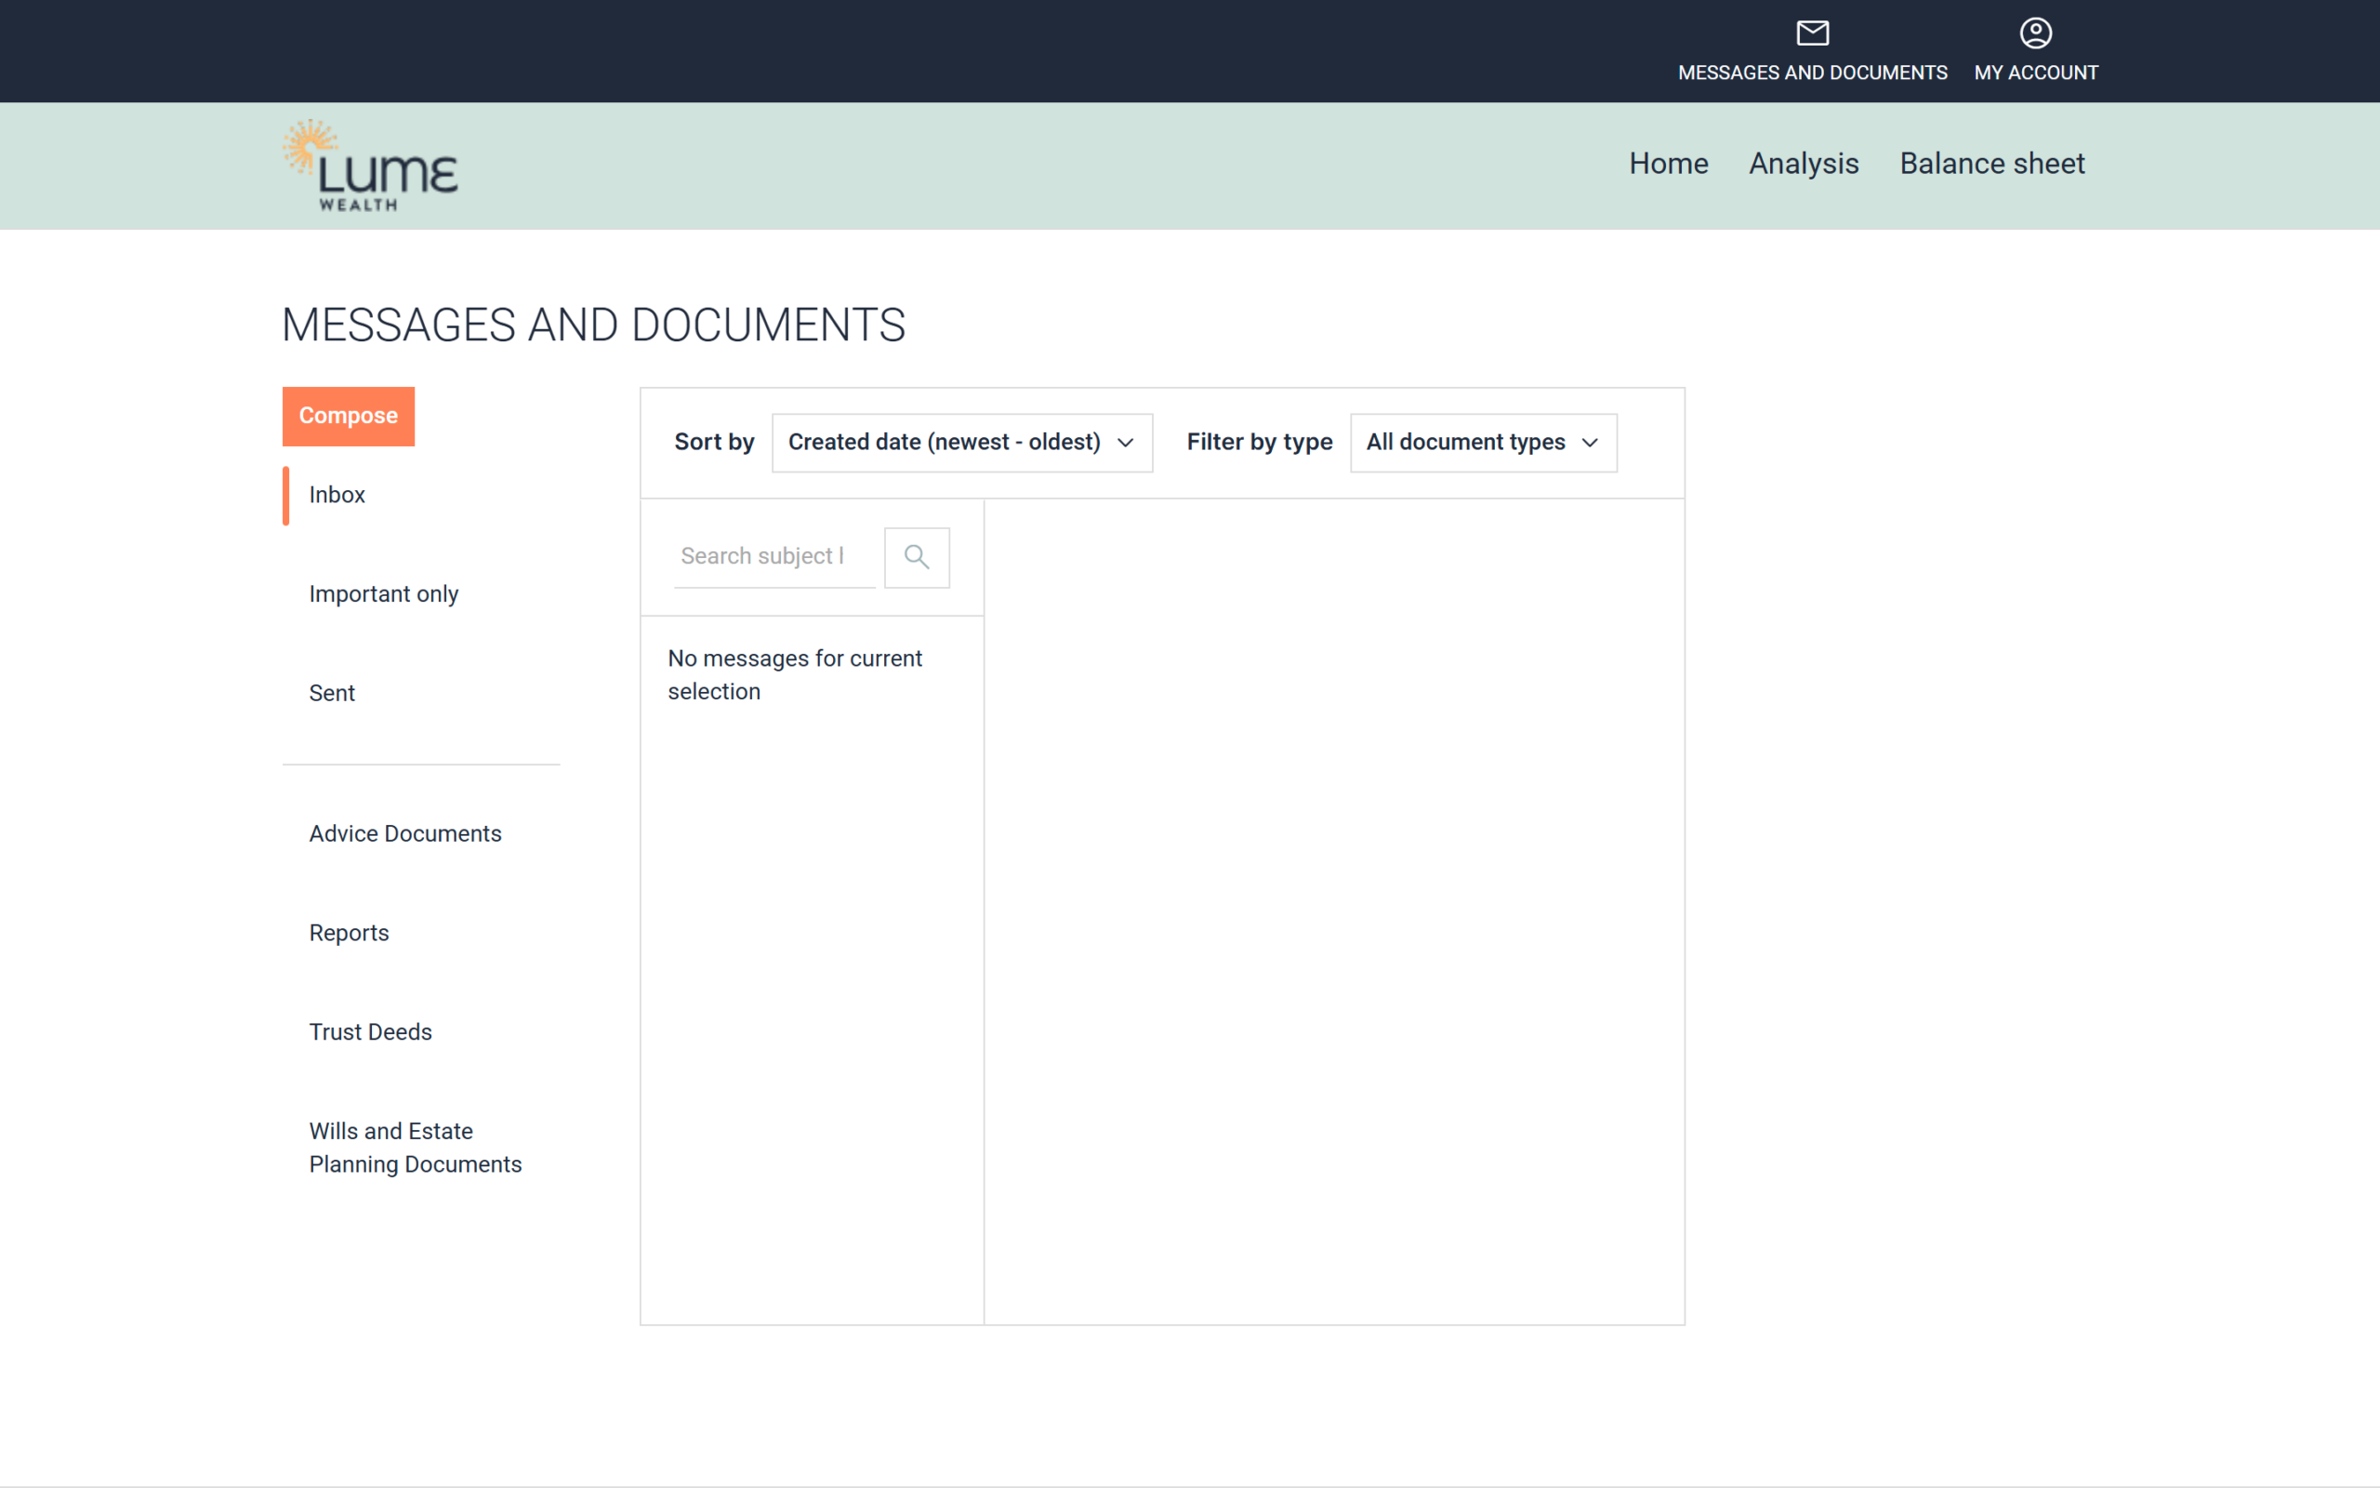Viewport: 2380px width, 1488px height.
Task: Click the Lume Wealth logo
Action: [x=371, y=166]
